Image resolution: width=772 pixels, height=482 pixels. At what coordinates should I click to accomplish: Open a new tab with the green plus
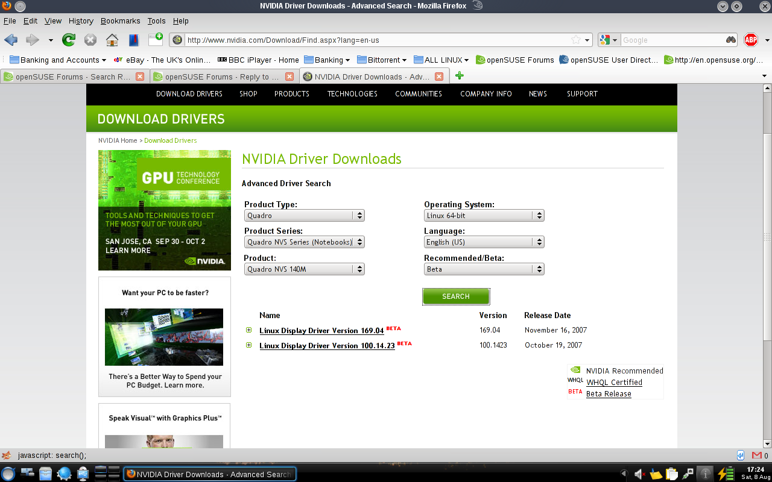click(x=460, y=76)
